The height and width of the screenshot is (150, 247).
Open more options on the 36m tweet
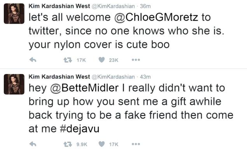click(136, 60)
